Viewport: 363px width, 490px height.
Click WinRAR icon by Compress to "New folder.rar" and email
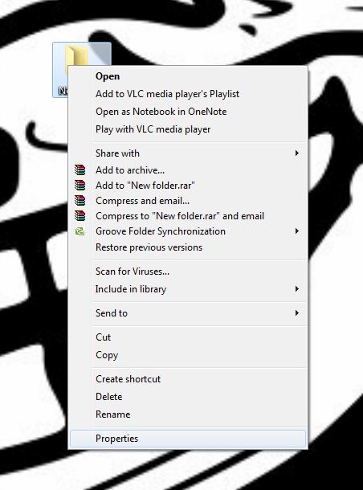(x=80, y=216)
